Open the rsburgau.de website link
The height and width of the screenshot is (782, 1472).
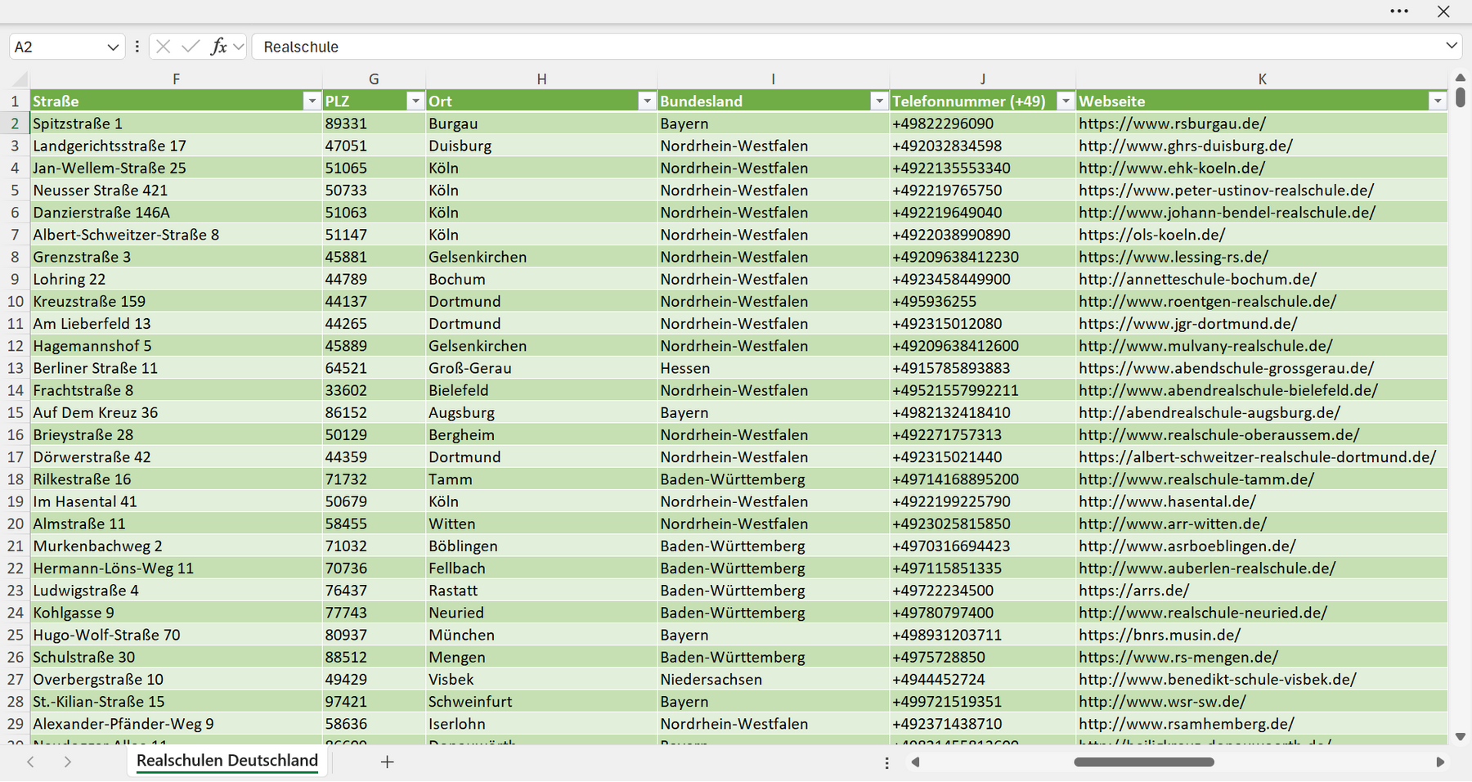point(1172,124)
